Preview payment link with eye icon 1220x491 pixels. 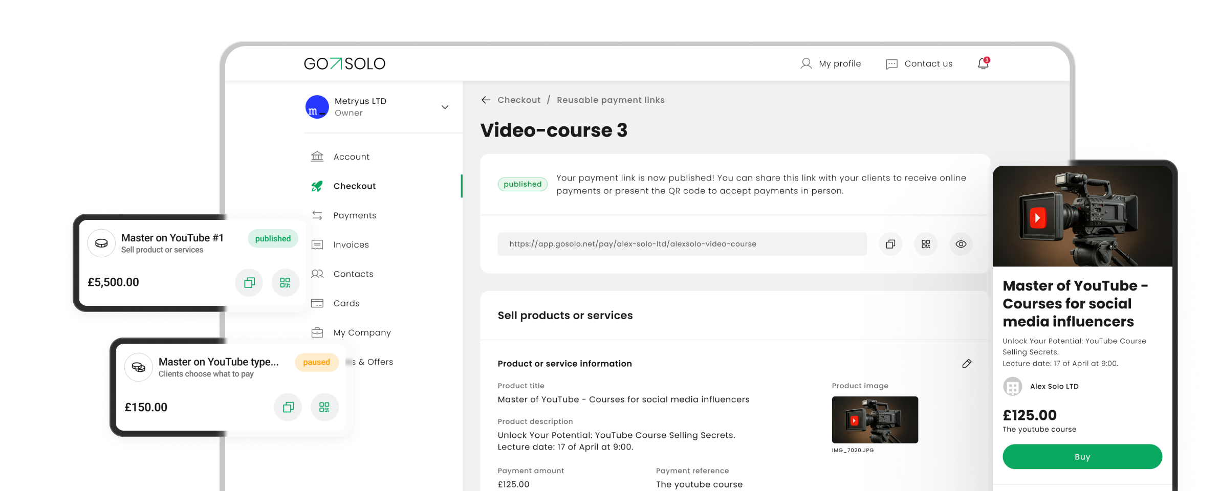click(x=961, y=244)
